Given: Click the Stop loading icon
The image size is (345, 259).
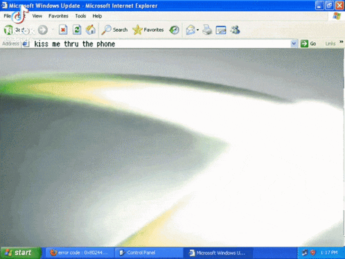Looking at the screenshot, I should (63, 30).
